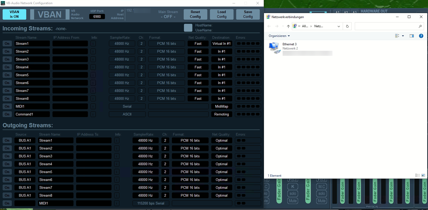This screenshot has width=428, height=210.
Task: Refresh the Netzwerkverbindungen address bar
Action: (x=347, y=26)
